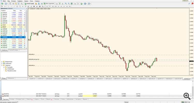The image size is (194, 103).
Task: Toggle the Авто торговля button
Action: 49,4
